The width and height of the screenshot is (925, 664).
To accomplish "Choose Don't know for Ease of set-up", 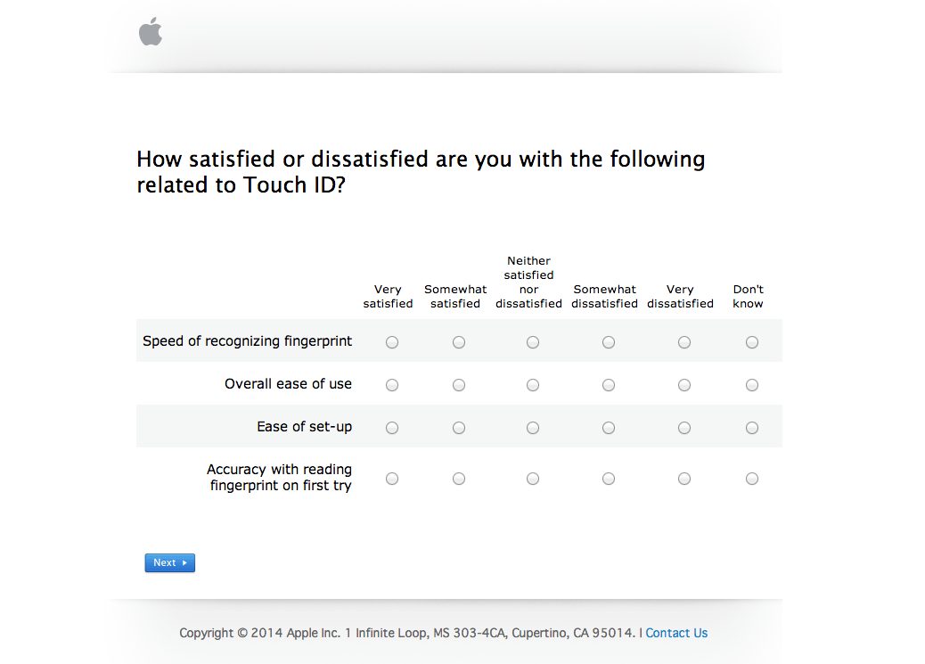I will (752, 428).
